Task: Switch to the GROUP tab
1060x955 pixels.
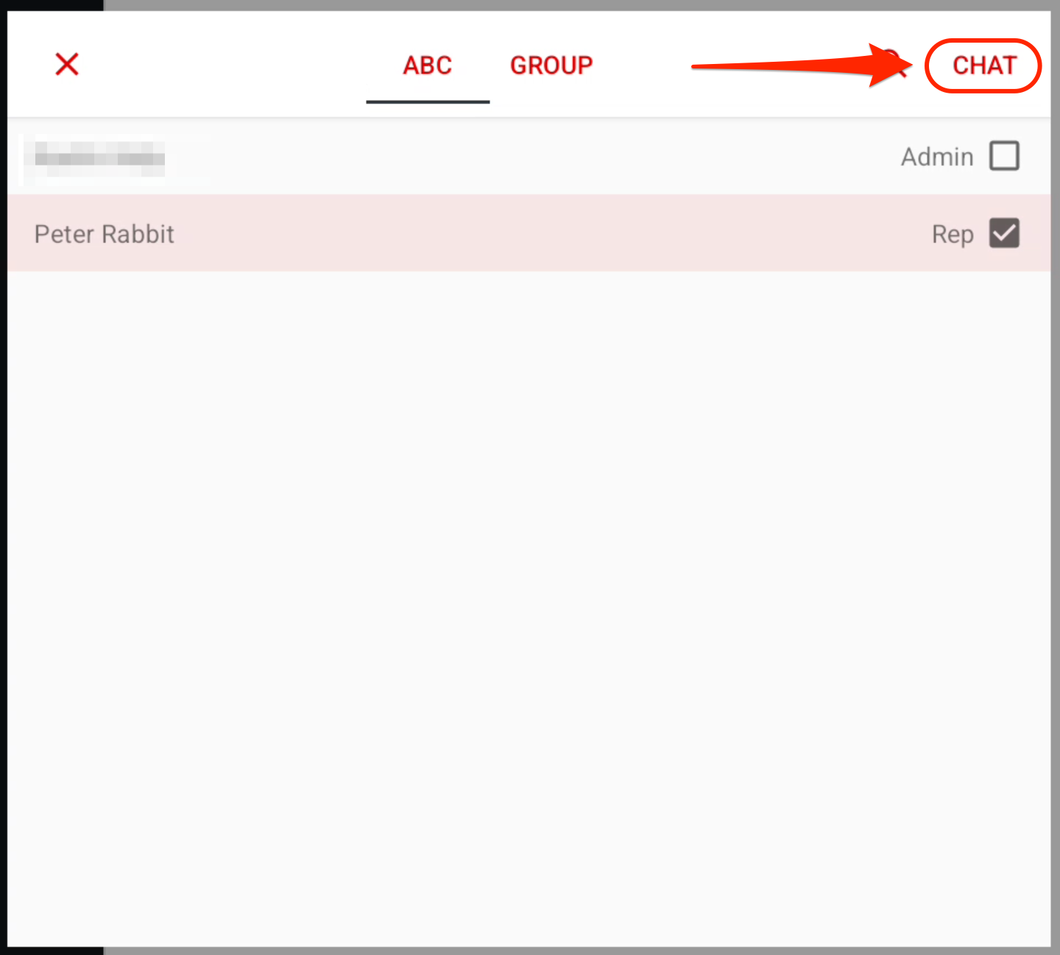Action: [551, 65]
